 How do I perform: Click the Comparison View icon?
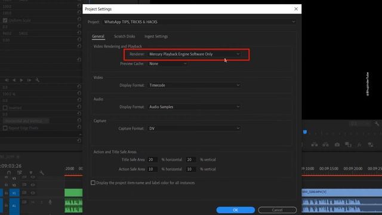click(348, 145)
